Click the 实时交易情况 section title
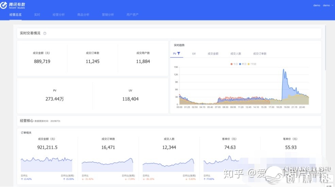The image size is (335, 187). 30,33
